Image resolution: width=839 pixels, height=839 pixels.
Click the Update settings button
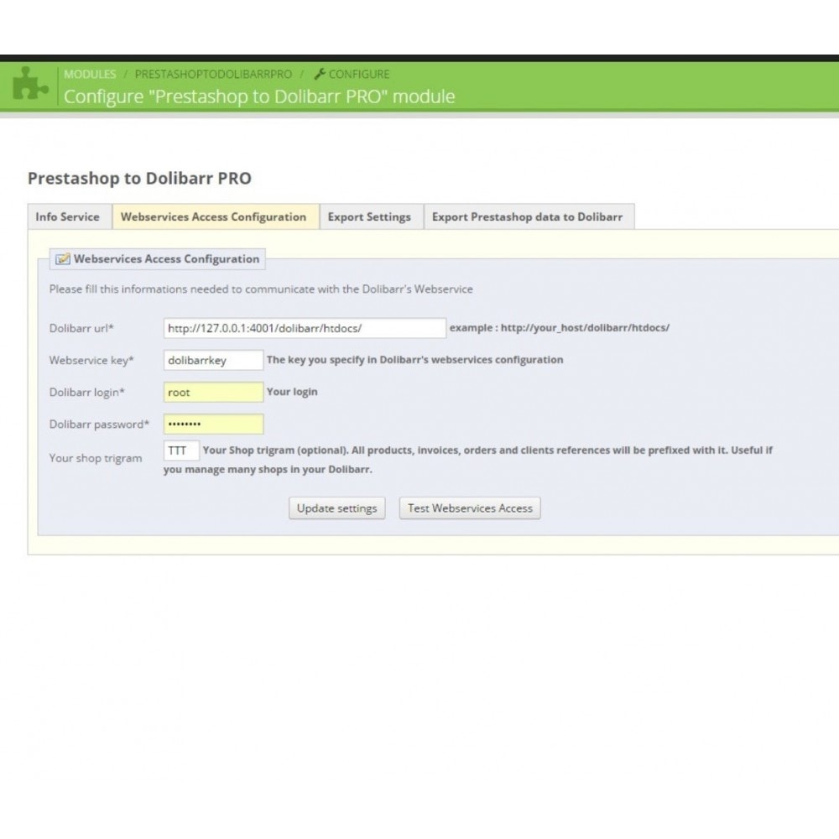337,508
